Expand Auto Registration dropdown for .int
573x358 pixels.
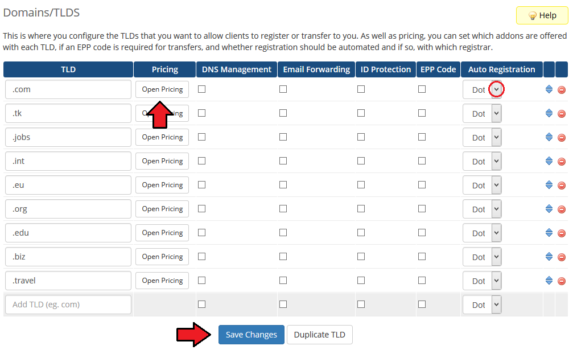[x=496, y=162]
